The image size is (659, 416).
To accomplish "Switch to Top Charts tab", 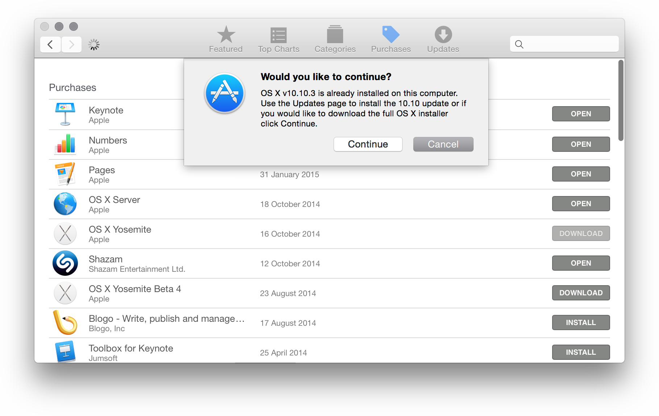I will click(279, 39).
